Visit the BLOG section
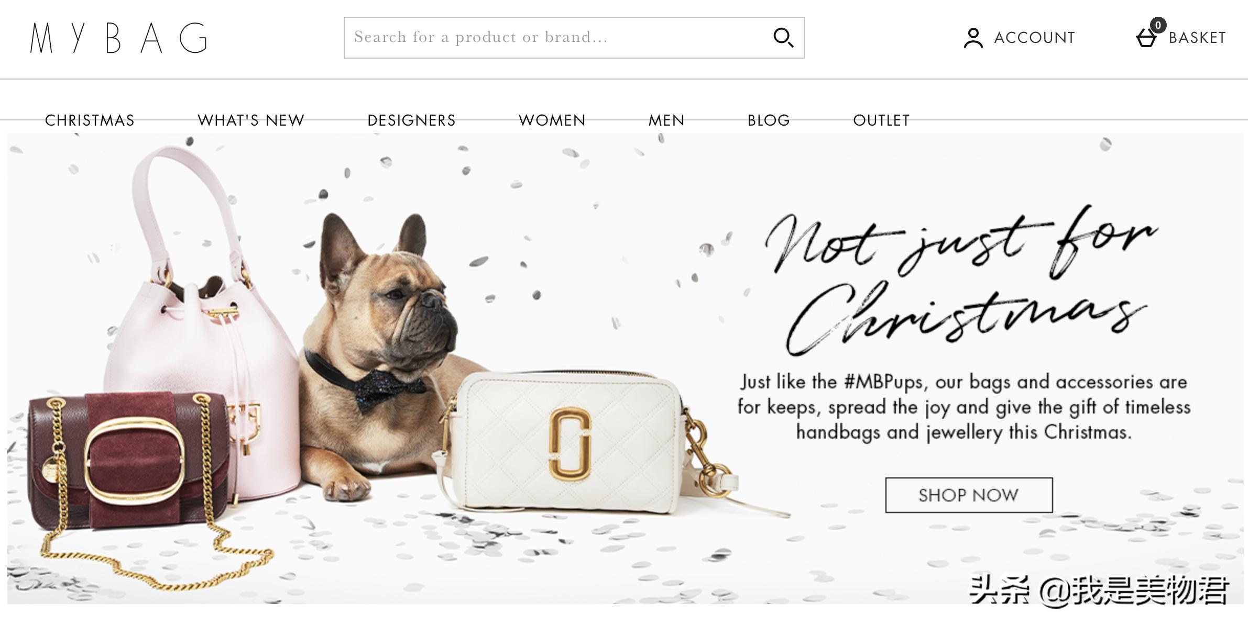 (769, 120)
